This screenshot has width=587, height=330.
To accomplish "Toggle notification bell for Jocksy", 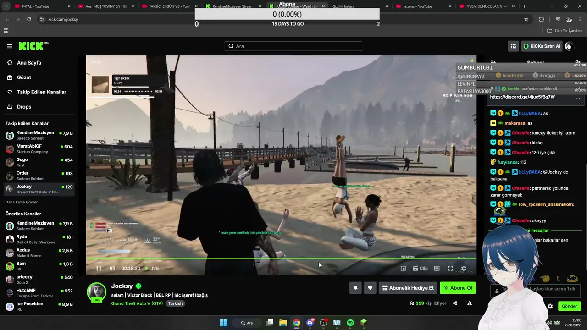I will click(355, 288).
